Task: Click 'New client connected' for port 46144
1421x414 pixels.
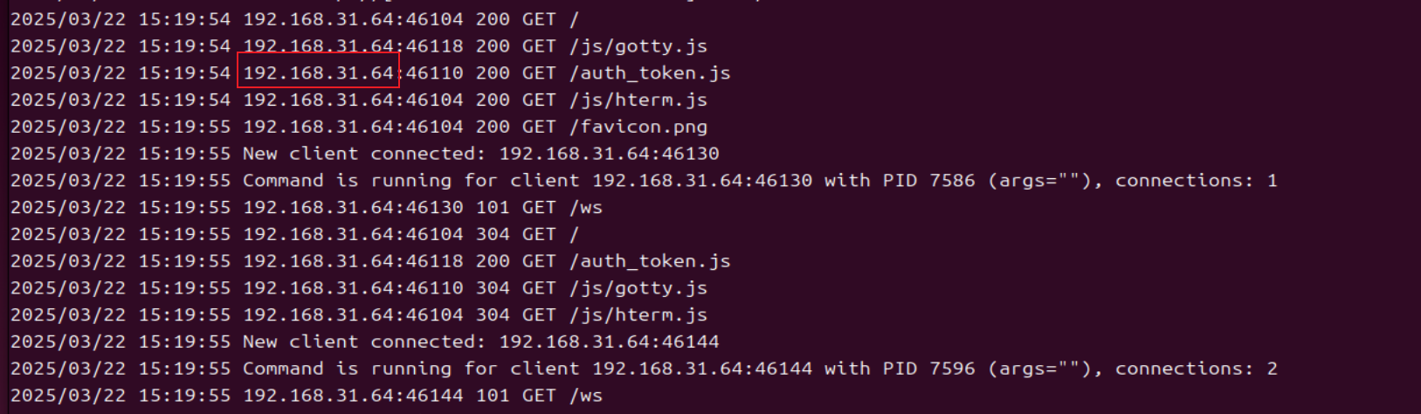Action: 365,342
